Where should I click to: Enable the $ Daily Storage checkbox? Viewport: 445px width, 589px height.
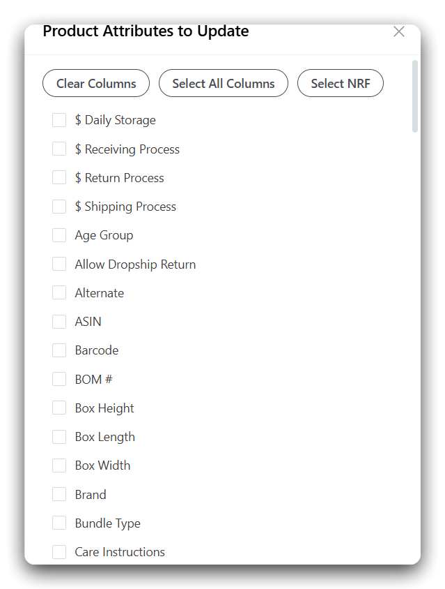pos(59,119)
